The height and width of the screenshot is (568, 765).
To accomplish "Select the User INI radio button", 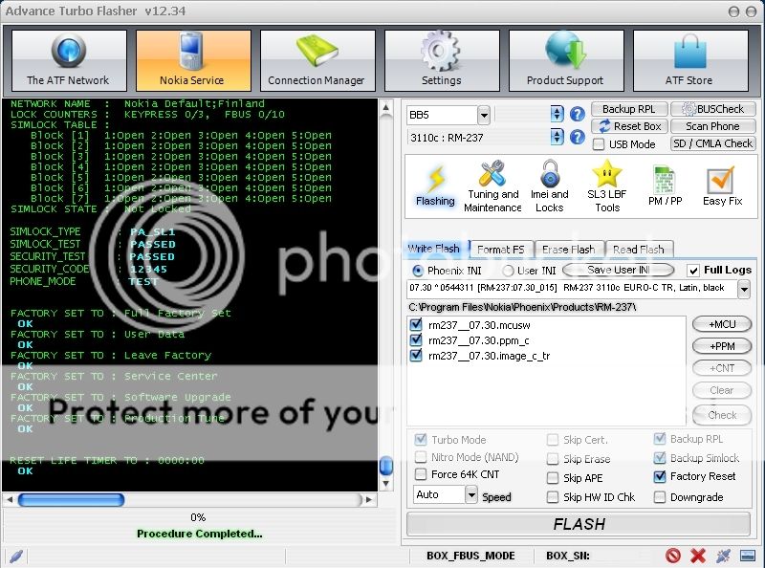I will (508, 271).
